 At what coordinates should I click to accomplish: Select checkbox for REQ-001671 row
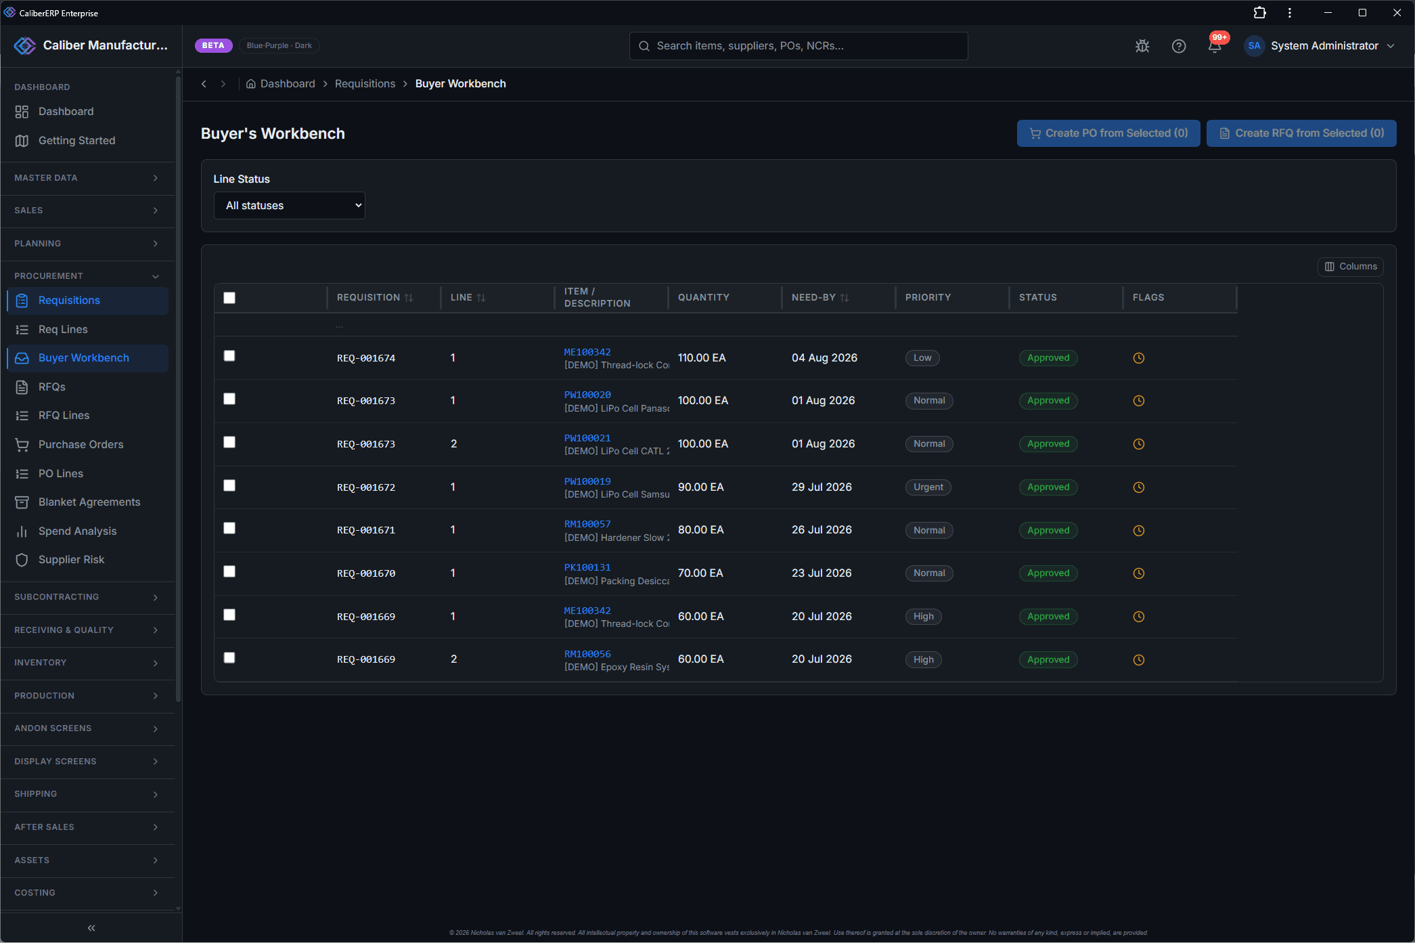229,528
